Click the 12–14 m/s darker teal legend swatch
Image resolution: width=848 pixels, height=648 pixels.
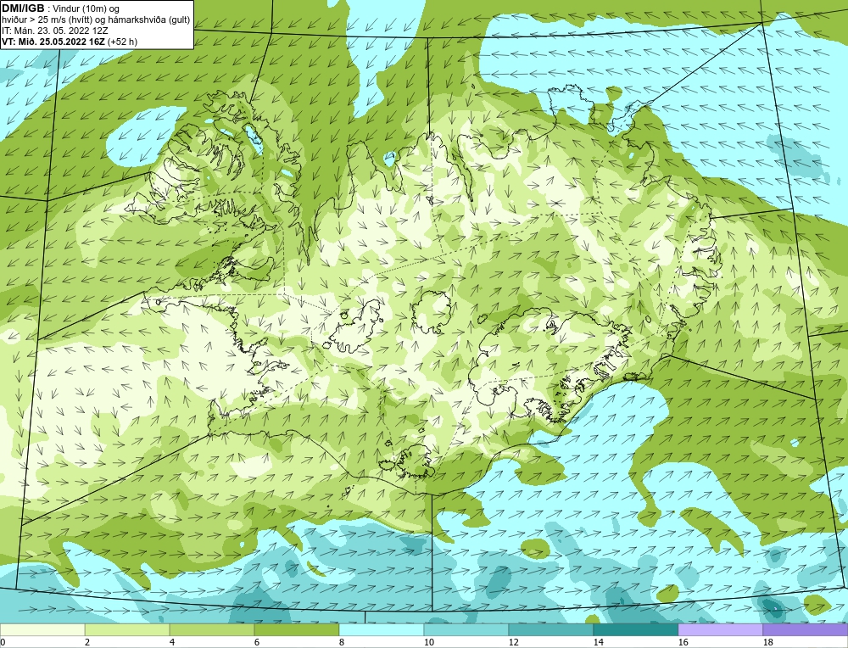(550, 629)
